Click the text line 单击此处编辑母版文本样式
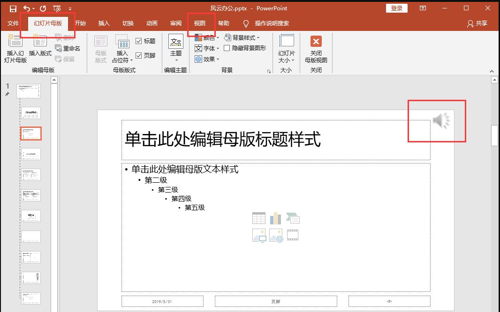This screenshot has width=500, height=312. (x=185, y=169)
